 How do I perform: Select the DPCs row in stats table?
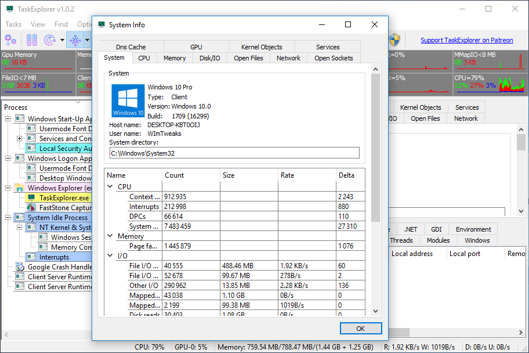point(234,216)
